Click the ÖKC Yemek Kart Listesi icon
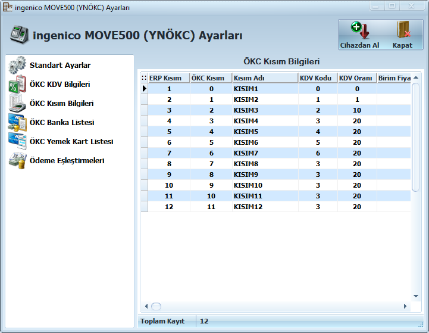The width and height of the screenshot is (429, 333). pyautogui.click(x=17, y=141)
